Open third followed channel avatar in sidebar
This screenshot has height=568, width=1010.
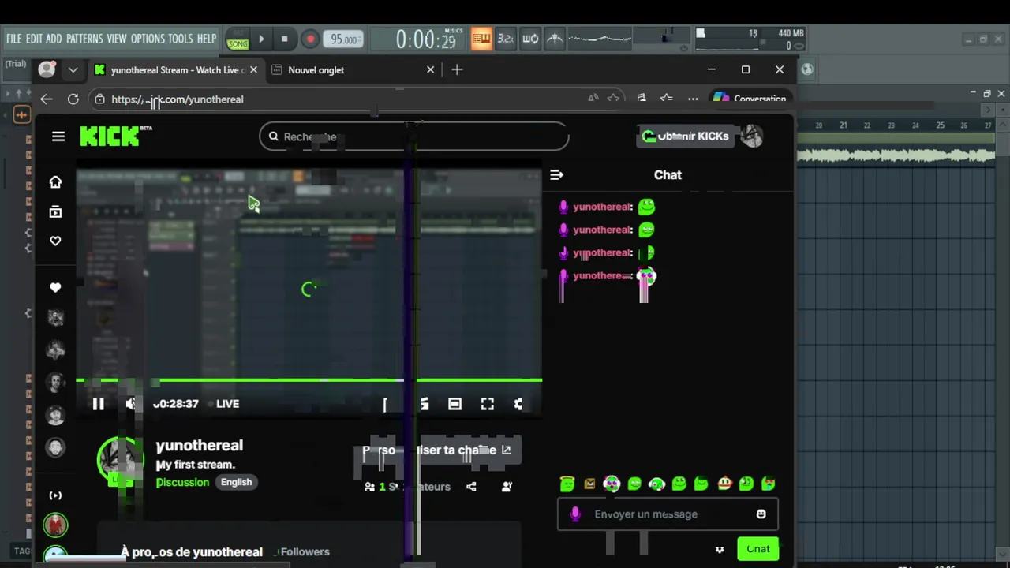(55, 383)
